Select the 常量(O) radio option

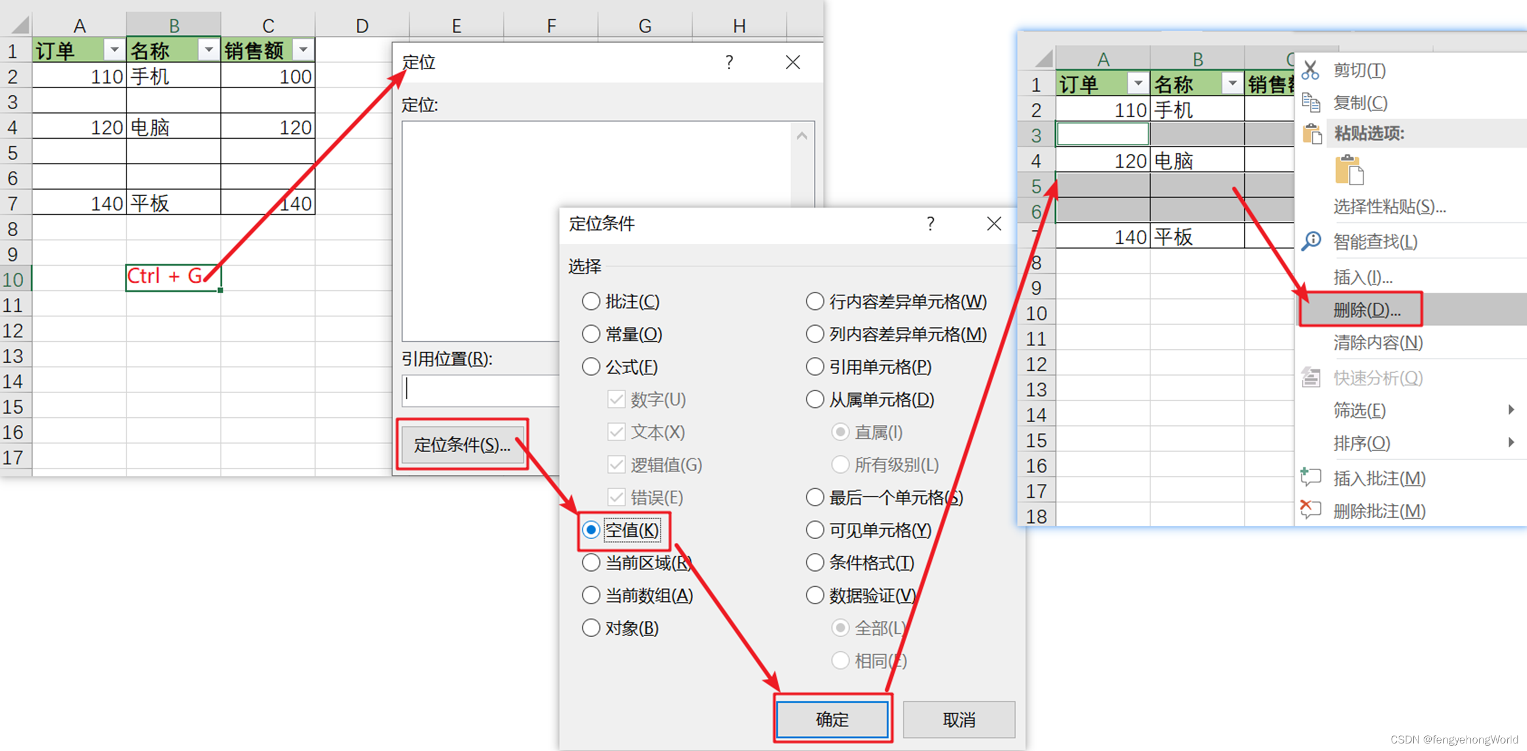[590, 334]
